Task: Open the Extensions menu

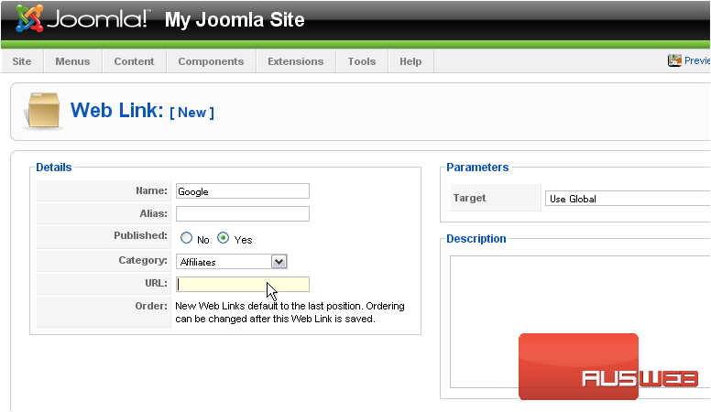Action: pos(295,61)
